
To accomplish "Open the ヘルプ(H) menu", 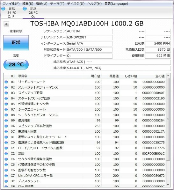I will click(x=94, y=4).
